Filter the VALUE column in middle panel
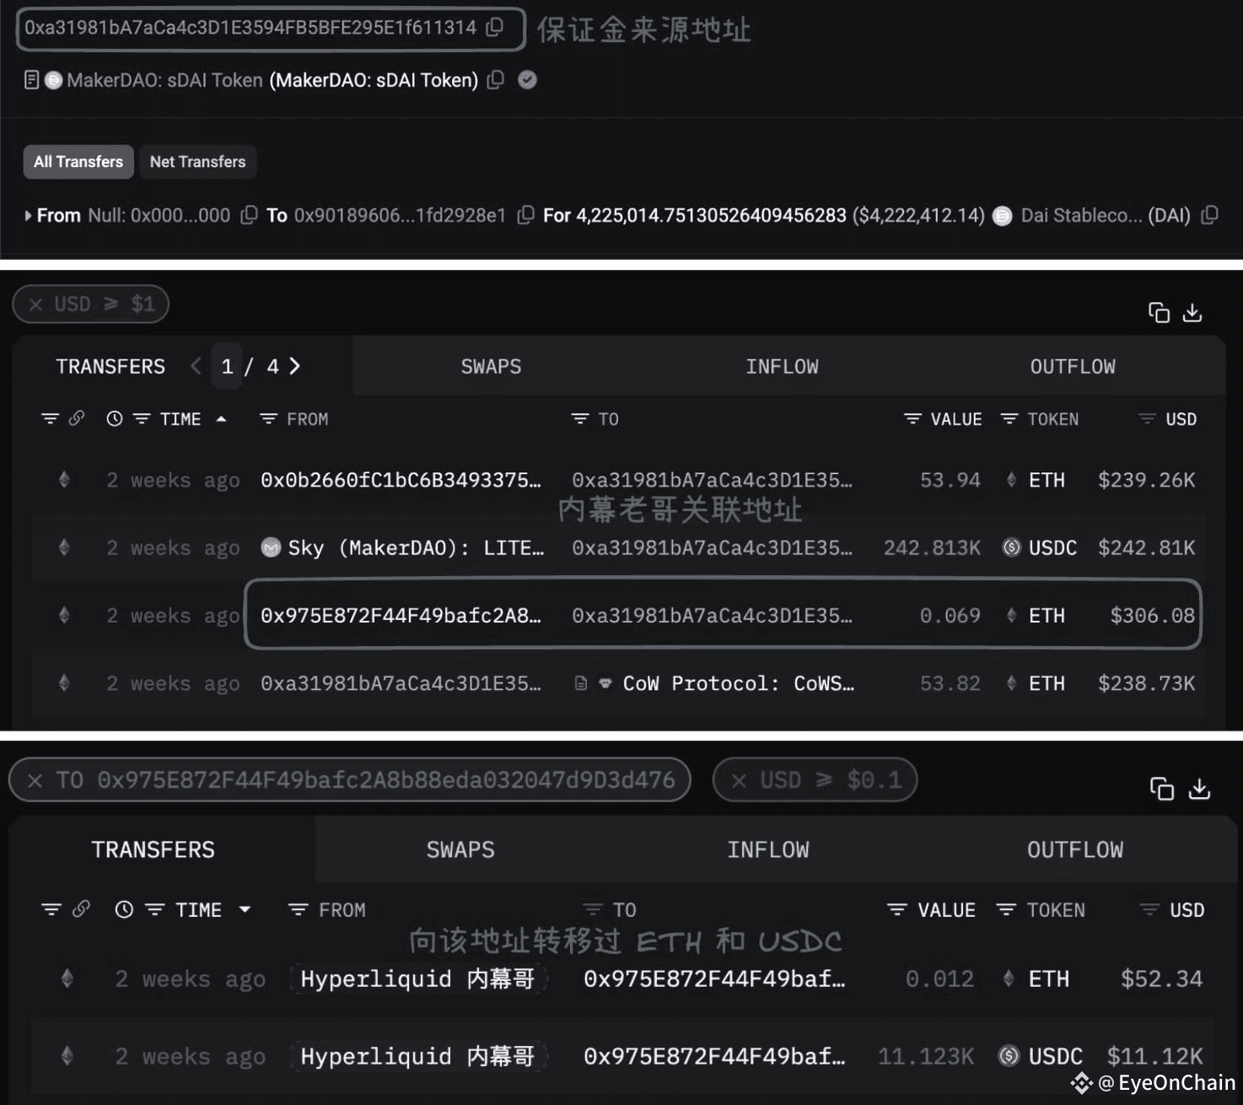The height and width of the screenshot is (1105, 1243). coord(912,418)
